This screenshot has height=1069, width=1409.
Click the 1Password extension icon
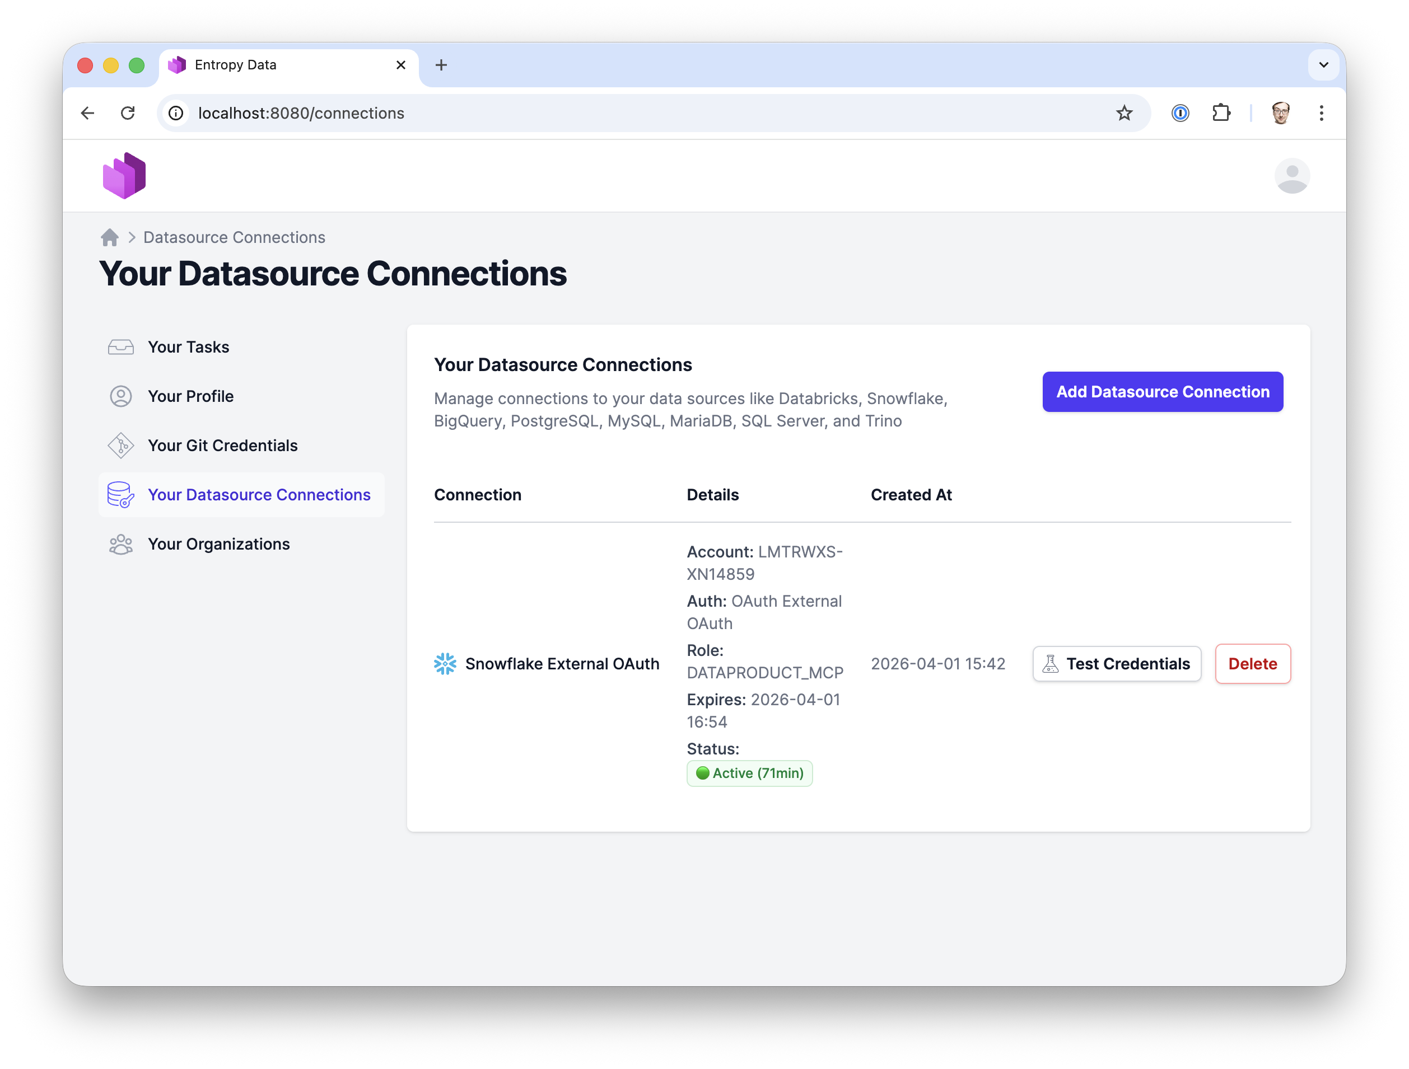coord(1180,112)
